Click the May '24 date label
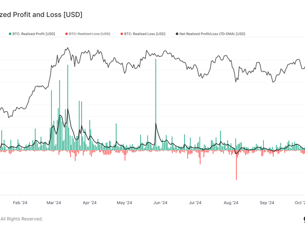 click(124, 203)
